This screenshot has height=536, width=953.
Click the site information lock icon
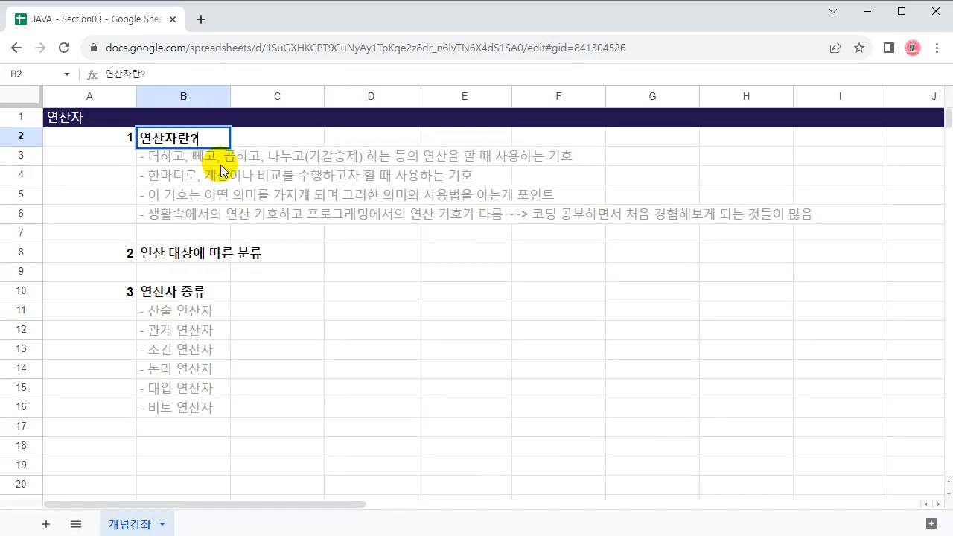pos(94,48)
